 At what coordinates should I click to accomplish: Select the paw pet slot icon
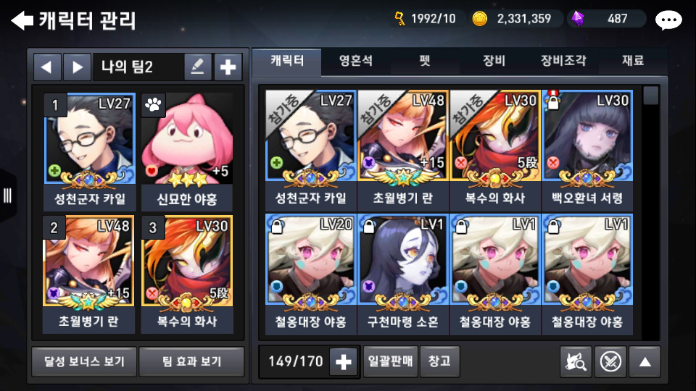tap(153, 104)
